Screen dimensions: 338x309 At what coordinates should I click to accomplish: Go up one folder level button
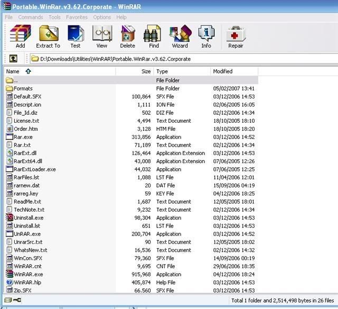point(13,59)
